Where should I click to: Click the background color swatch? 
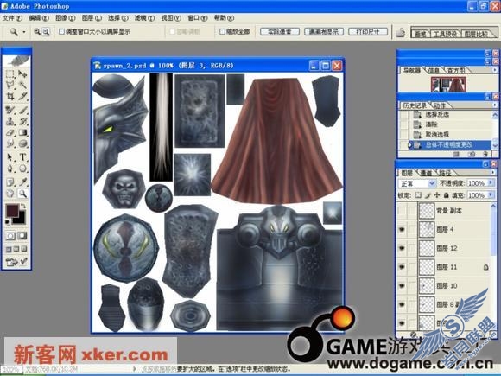[x=22, y=219]
